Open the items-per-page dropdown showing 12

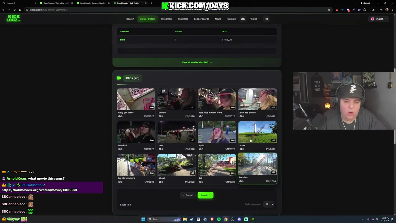click(x=268, y=204)
